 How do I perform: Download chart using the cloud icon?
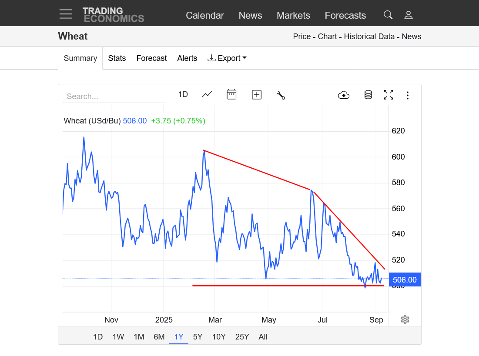pos(344,95)
